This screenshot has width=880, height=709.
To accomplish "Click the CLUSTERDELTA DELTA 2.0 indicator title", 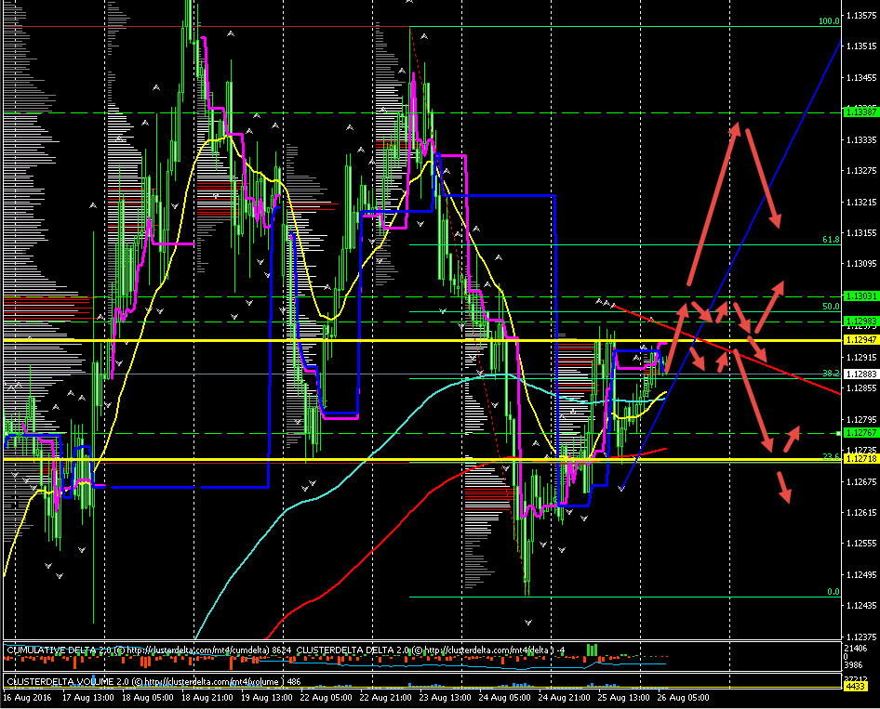I will [431, 650].
